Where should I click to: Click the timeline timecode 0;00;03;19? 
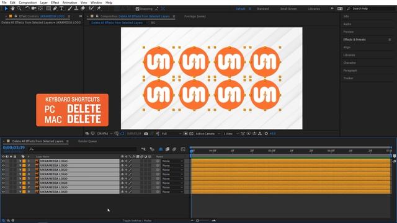point(14,147)
